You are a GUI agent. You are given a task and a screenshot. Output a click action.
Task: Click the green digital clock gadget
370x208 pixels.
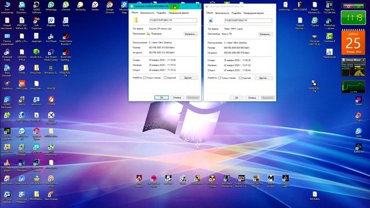click(353, 18)
